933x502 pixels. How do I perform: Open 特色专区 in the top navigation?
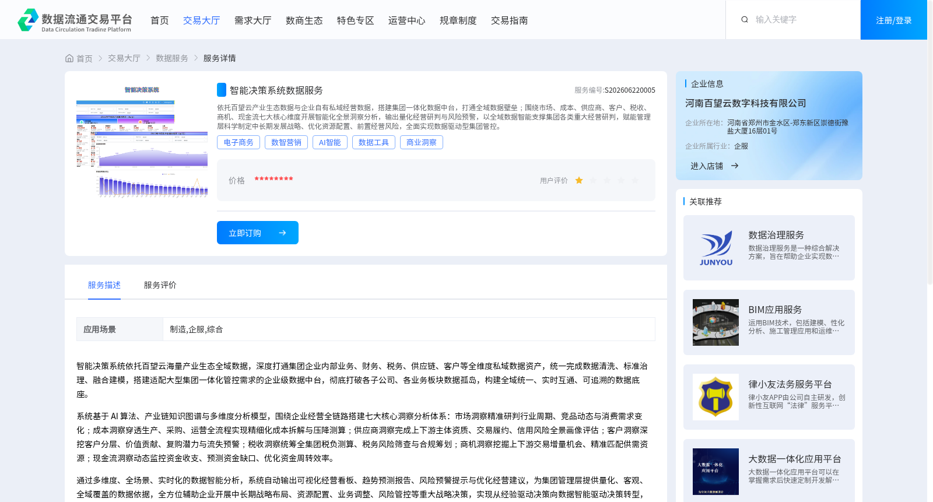[355, 20]
